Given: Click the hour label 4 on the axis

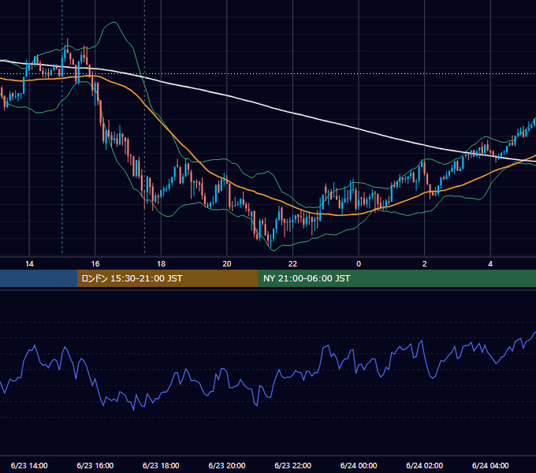Looking at the screenshot, I should (490, 264).
